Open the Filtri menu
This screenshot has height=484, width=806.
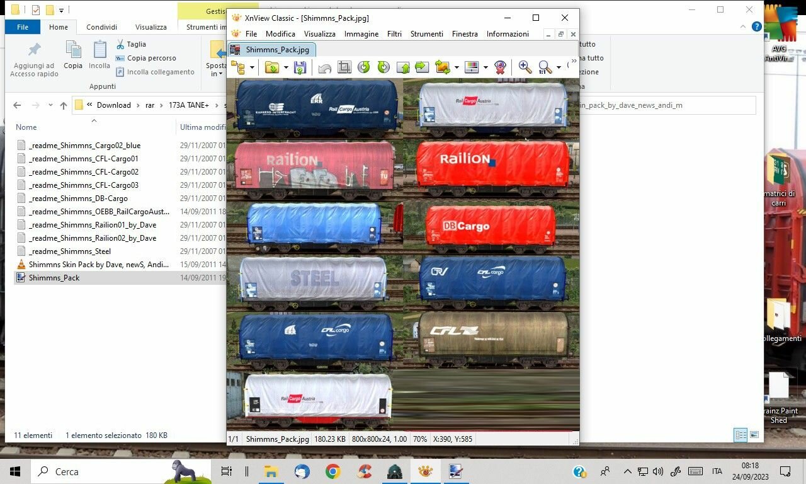(x=394, y=34)
